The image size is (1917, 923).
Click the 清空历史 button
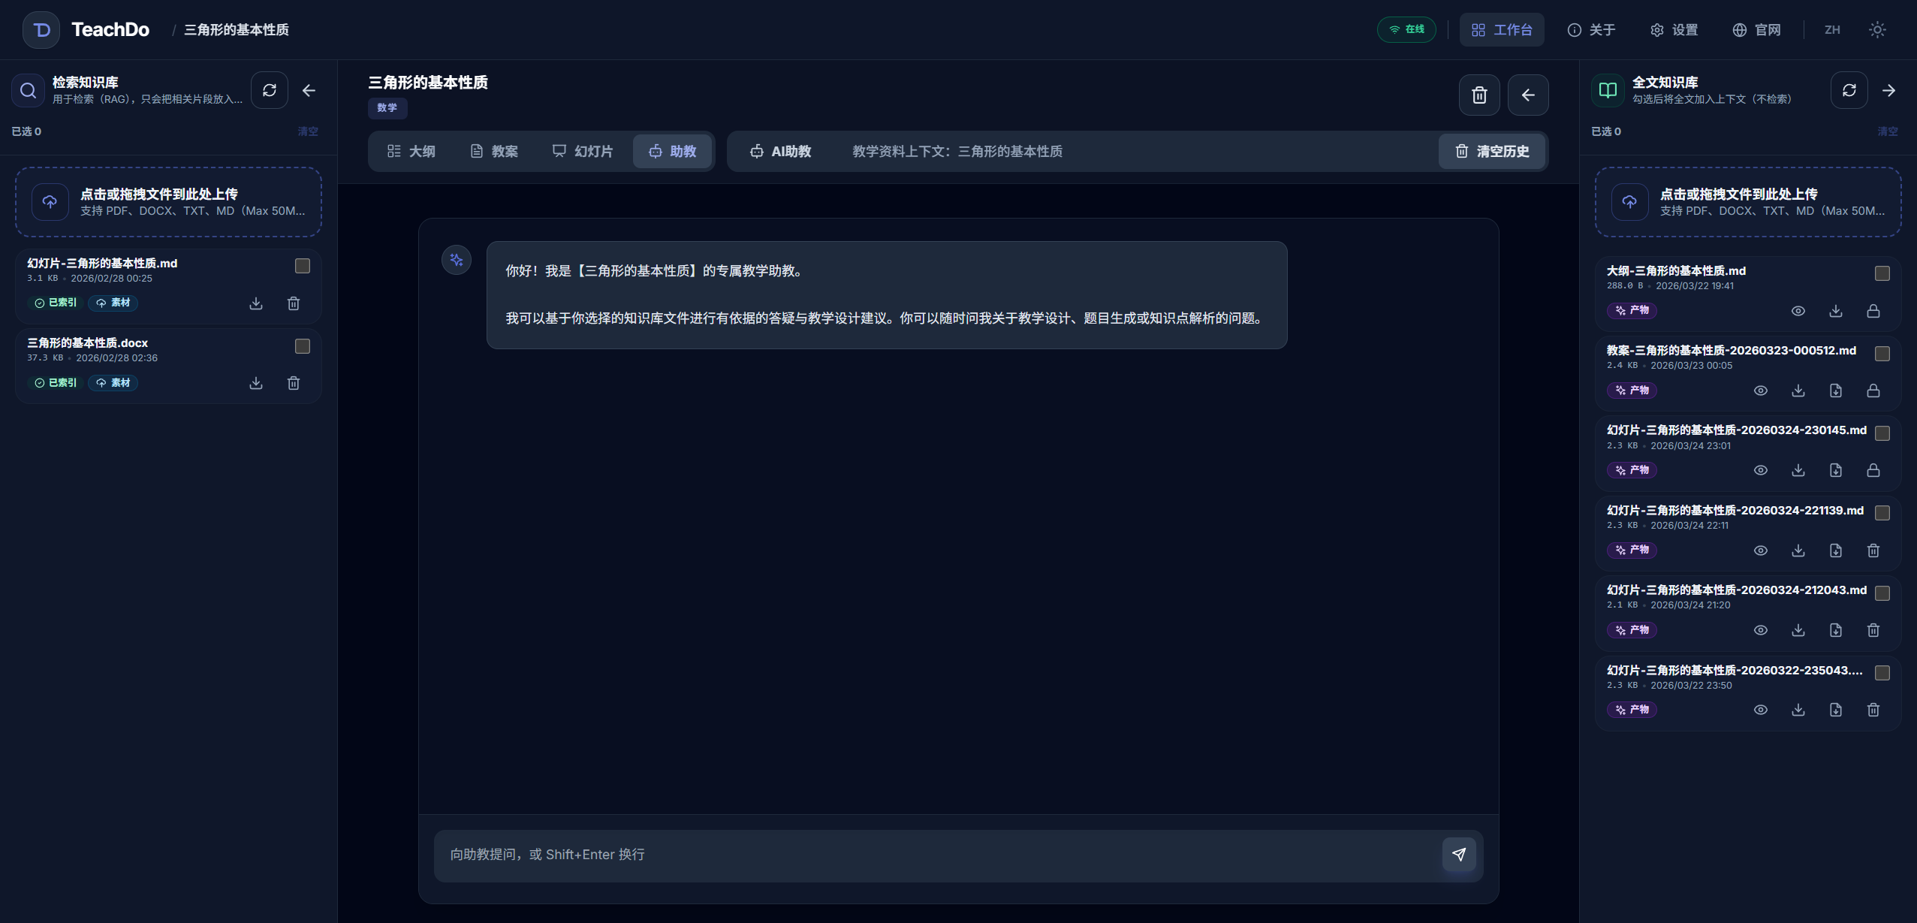(1491, 151)
